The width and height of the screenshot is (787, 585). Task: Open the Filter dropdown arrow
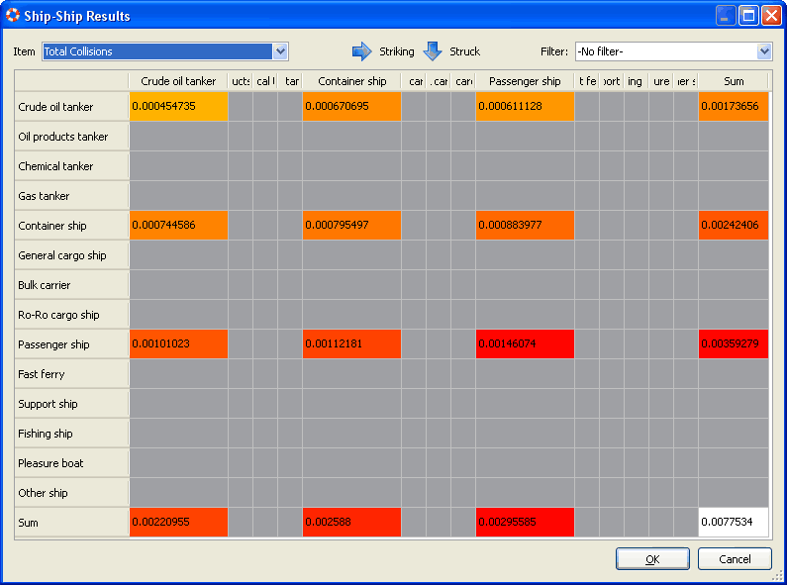764,51
